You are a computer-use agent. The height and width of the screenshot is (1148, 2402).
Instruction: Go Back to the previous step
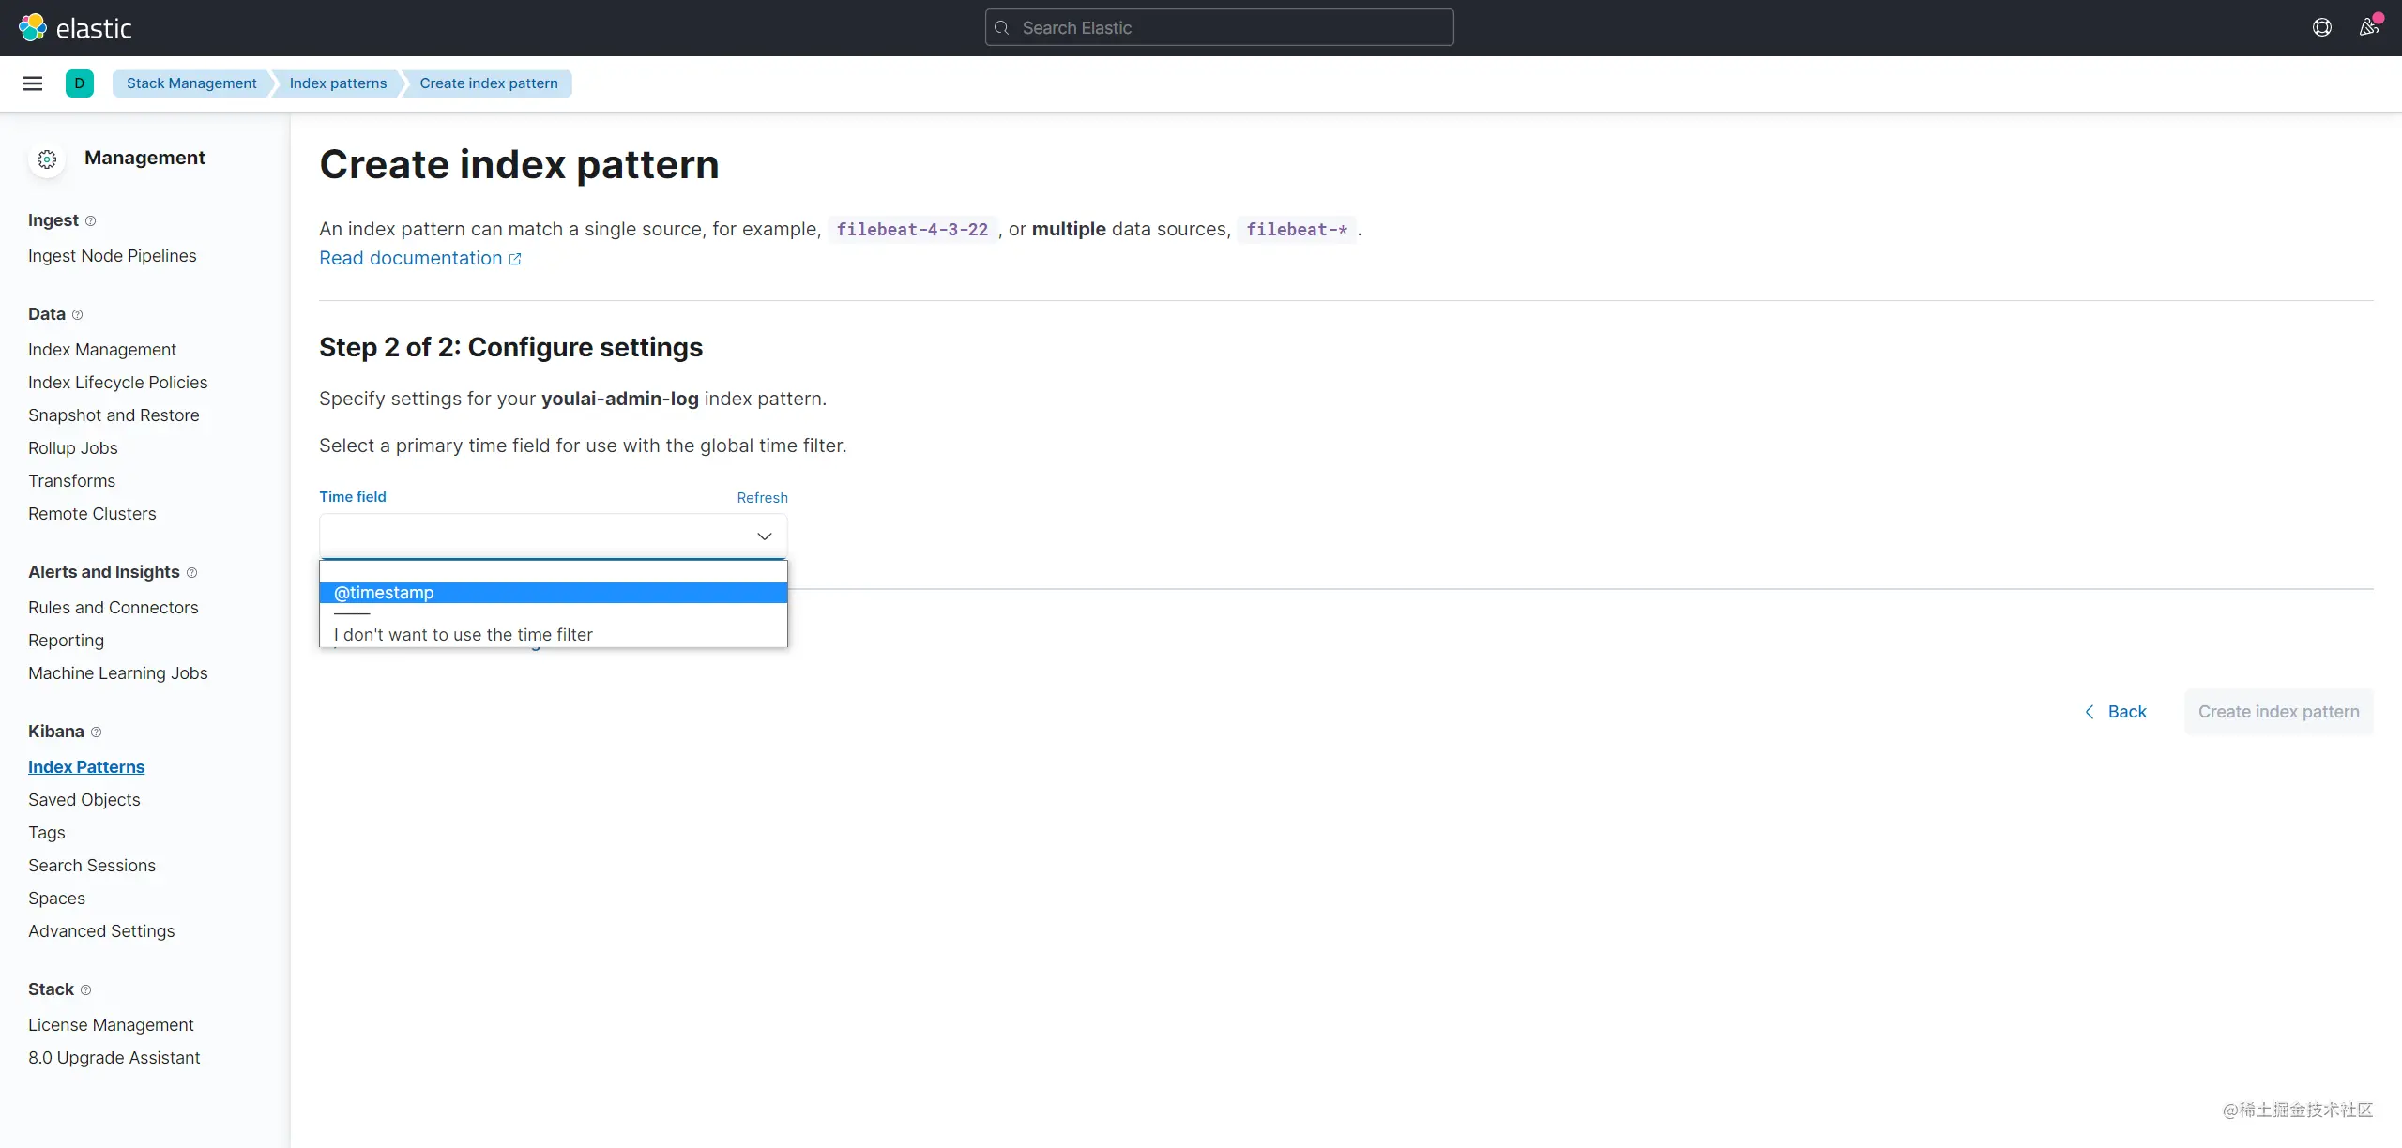point(2115,712)
